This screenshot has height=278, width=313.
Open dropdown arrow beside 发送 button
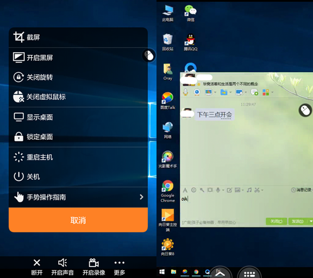point(311,221)
